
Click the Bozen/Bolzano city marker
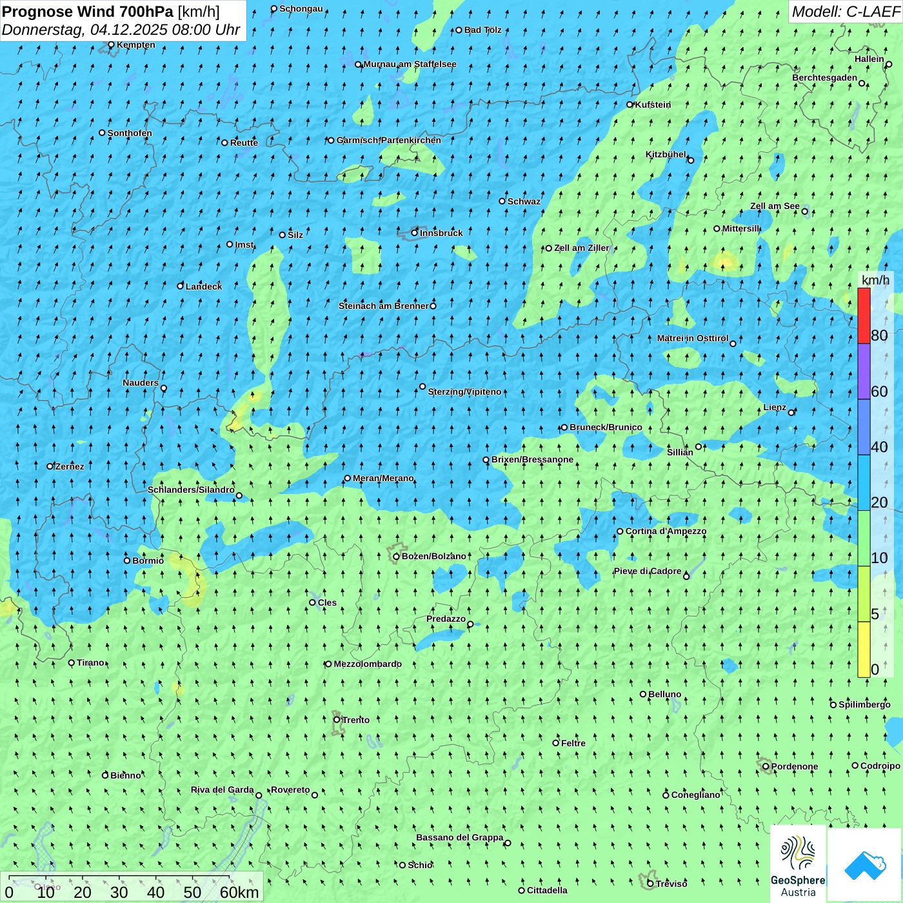tap(396, 557)
